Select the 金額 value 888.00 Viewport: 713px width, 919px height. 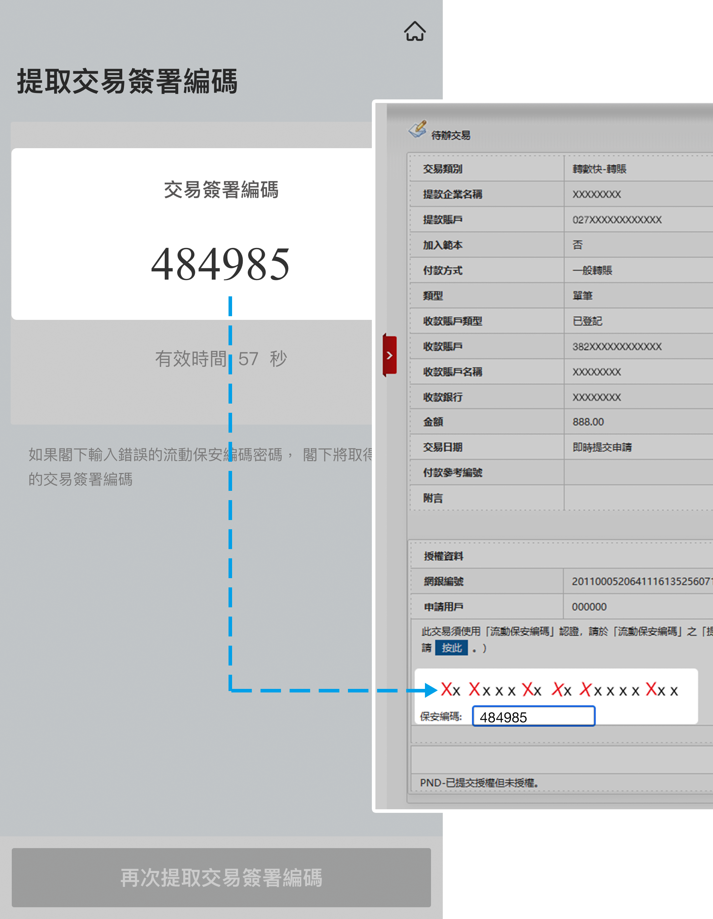(x=588, y=422)
